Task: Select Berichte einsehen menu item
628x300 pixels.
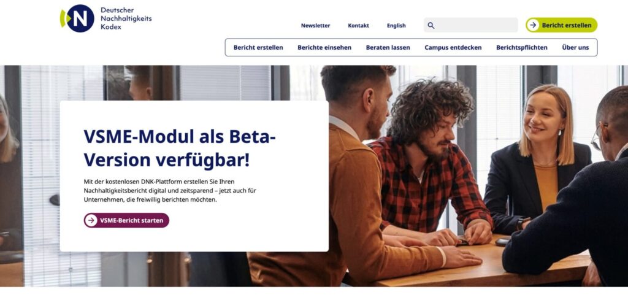Action: 324,47
